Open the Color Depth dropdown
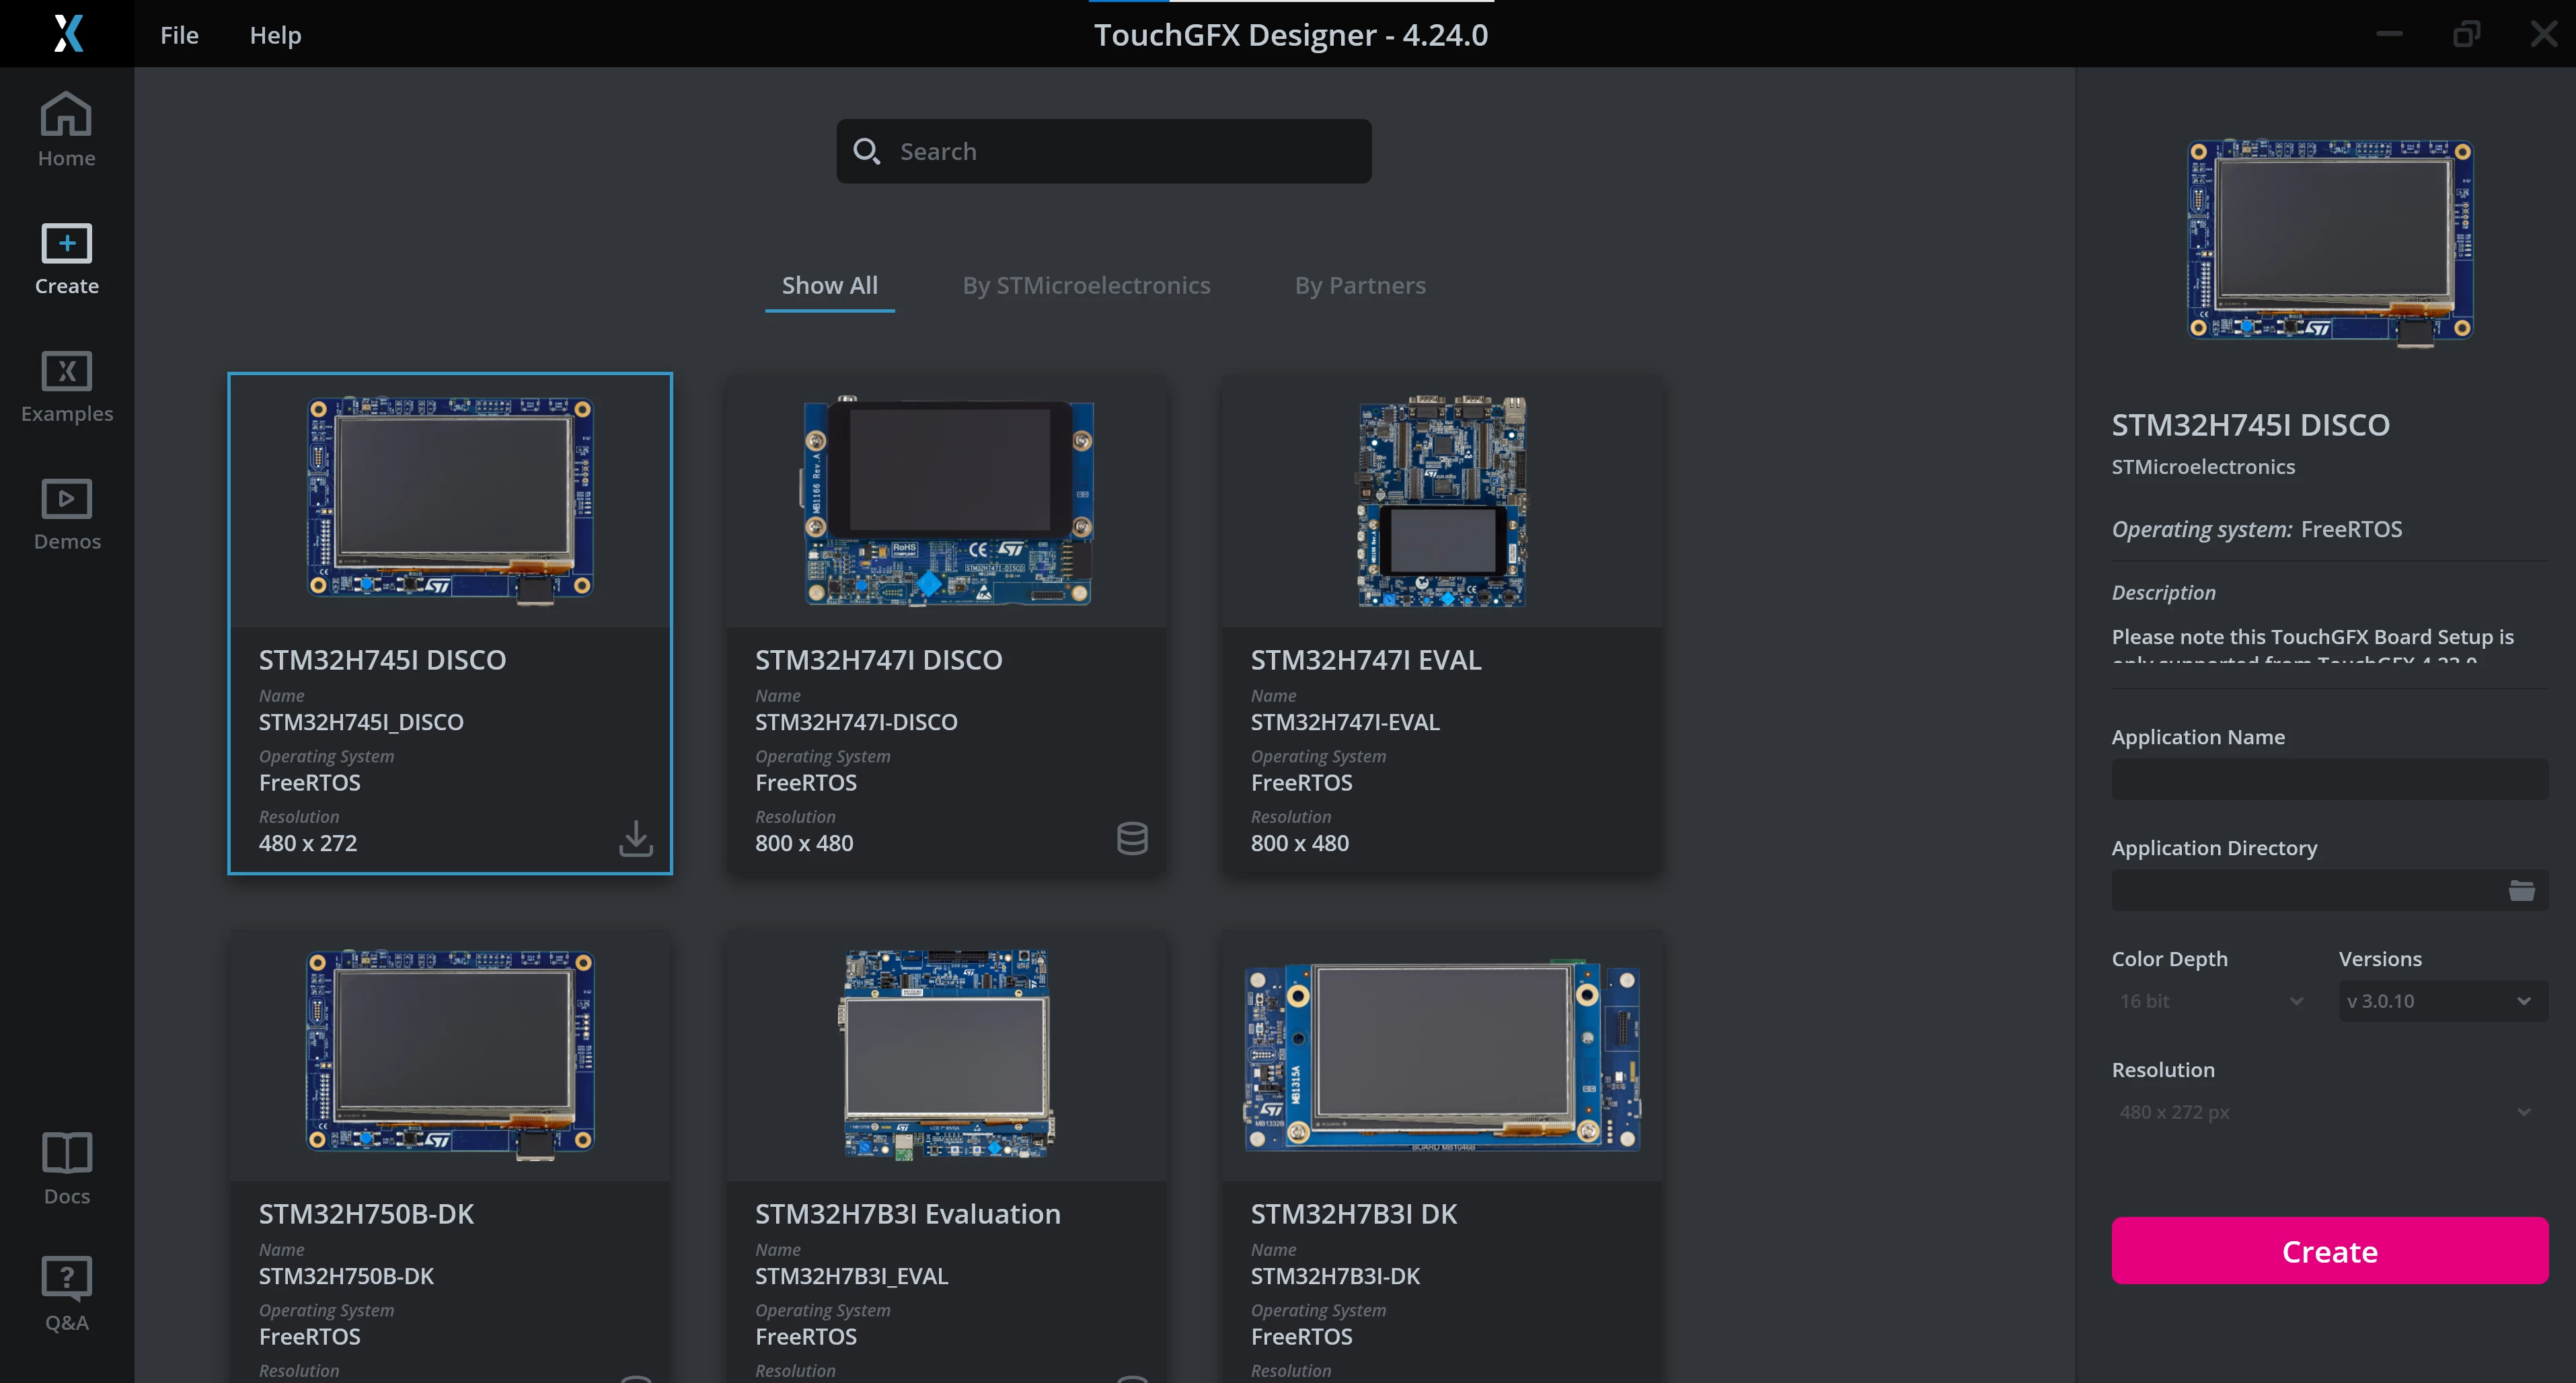 [2213, 1001]
